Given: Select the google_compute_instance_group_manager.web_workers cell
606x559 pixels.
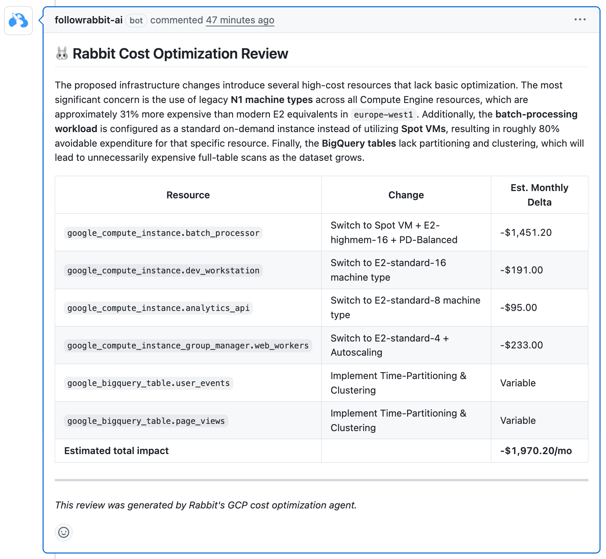Looking at the screenshot, I should (188, 345).
